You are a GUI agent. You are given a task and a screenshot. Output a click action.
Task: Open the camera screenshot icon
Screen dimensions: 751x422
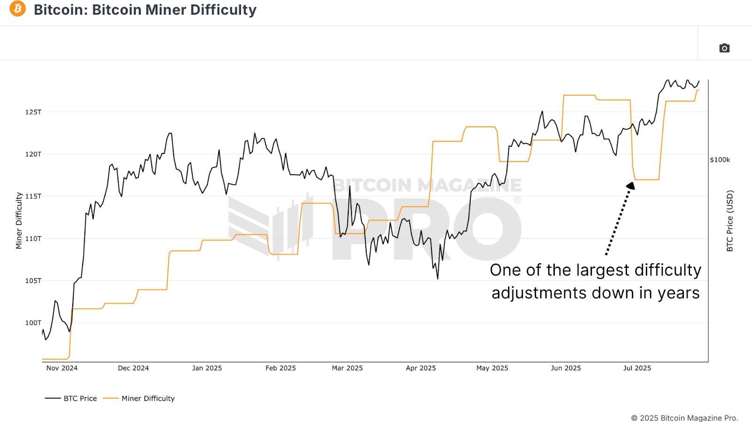tap(724, 48)
